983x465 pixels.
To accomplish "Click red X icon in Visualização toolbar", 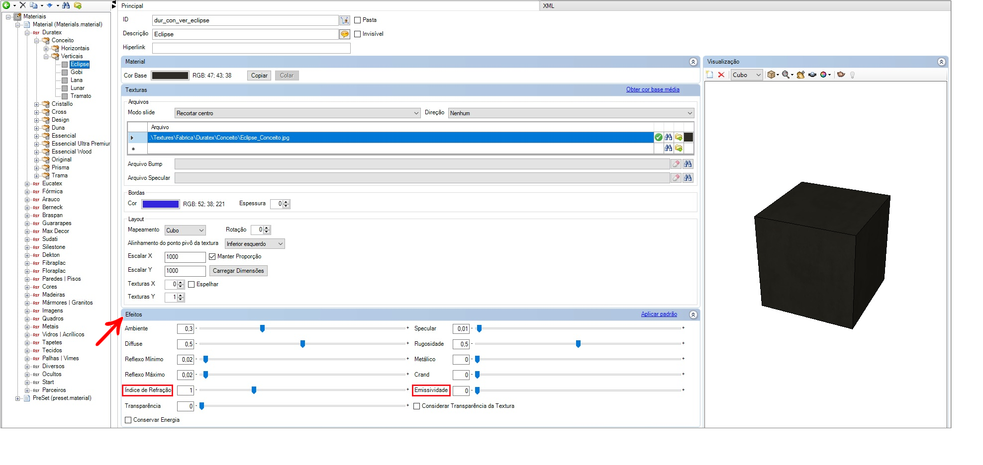I will point(721,75).
